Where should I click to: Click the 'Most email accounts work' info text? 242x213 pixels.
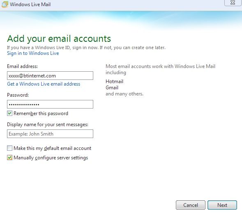click(160, 69)
